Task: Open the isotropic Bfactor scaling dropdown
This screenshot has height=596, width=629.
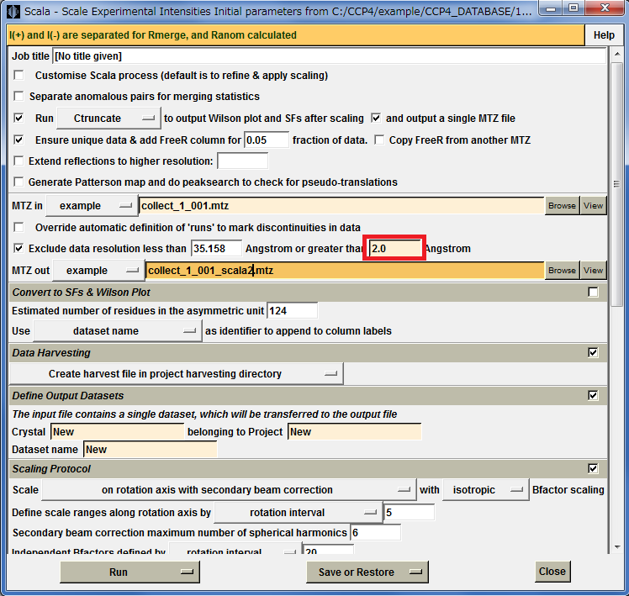Action: [484, 490]
